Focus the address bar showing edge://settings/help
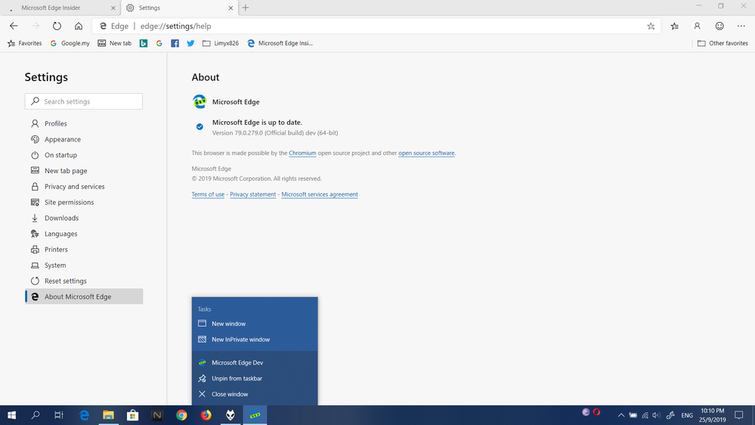This screenshot has height=425, width=755. click(376, 26)
